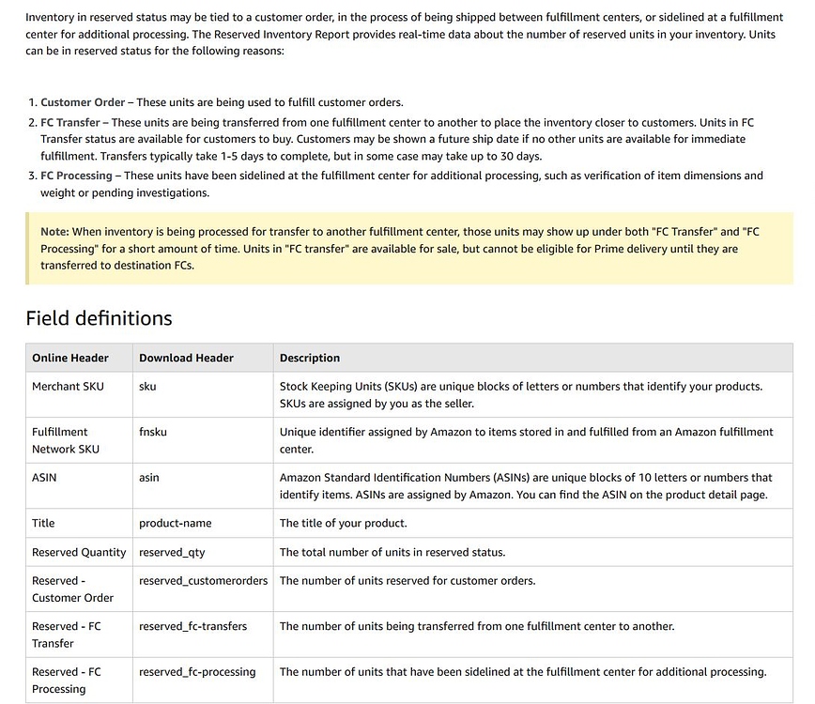
Task: Click the "Download Header" column header
Action: point(186,358)
